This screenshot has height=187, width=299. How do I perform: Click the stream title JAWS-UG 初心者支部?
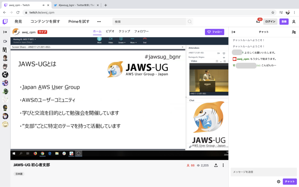pyautogui.click(x=32, y=165)
